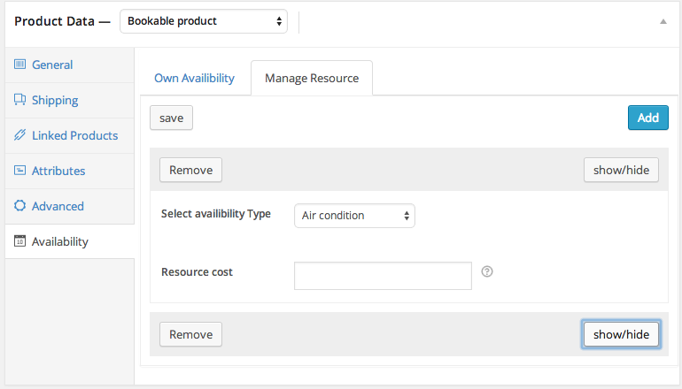
Task: Click the blue Add button
Action: click(647, 118)
